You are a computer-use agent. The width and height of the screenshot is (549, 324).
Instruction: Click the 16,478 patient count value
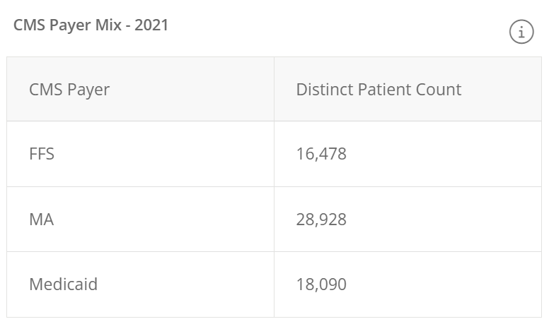click(x=321, y=154)
